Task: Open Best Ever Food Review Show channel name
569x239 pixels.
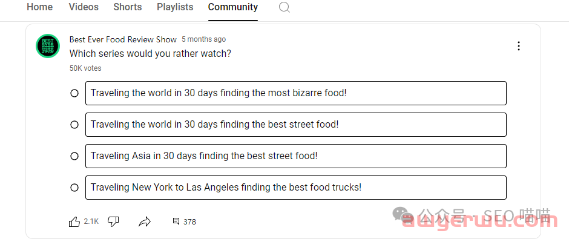Action: coord(123,39)
